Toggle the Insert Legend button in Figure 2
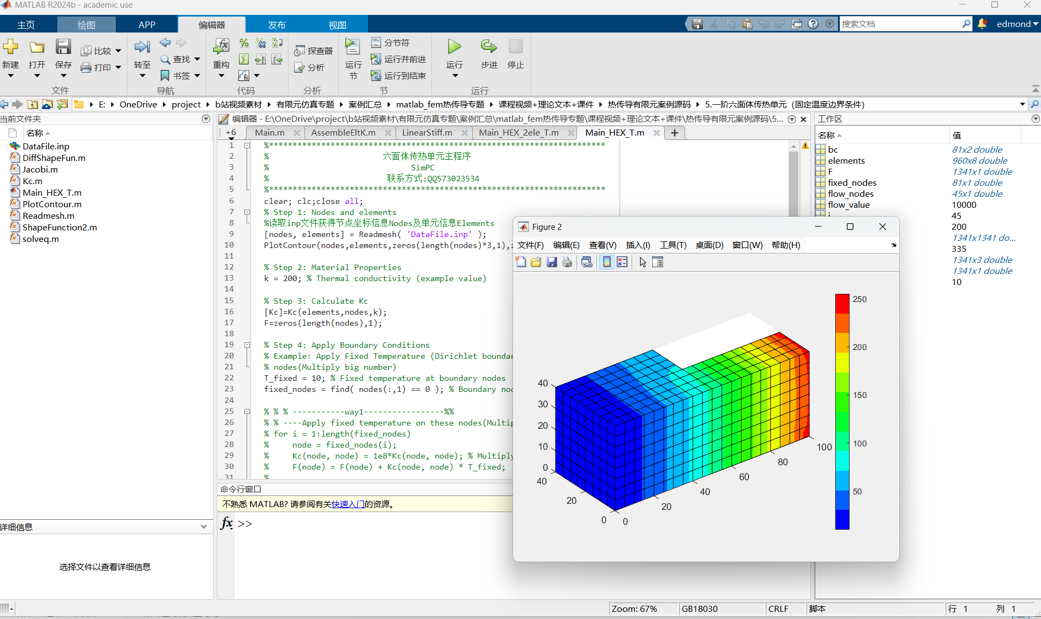 622,262
